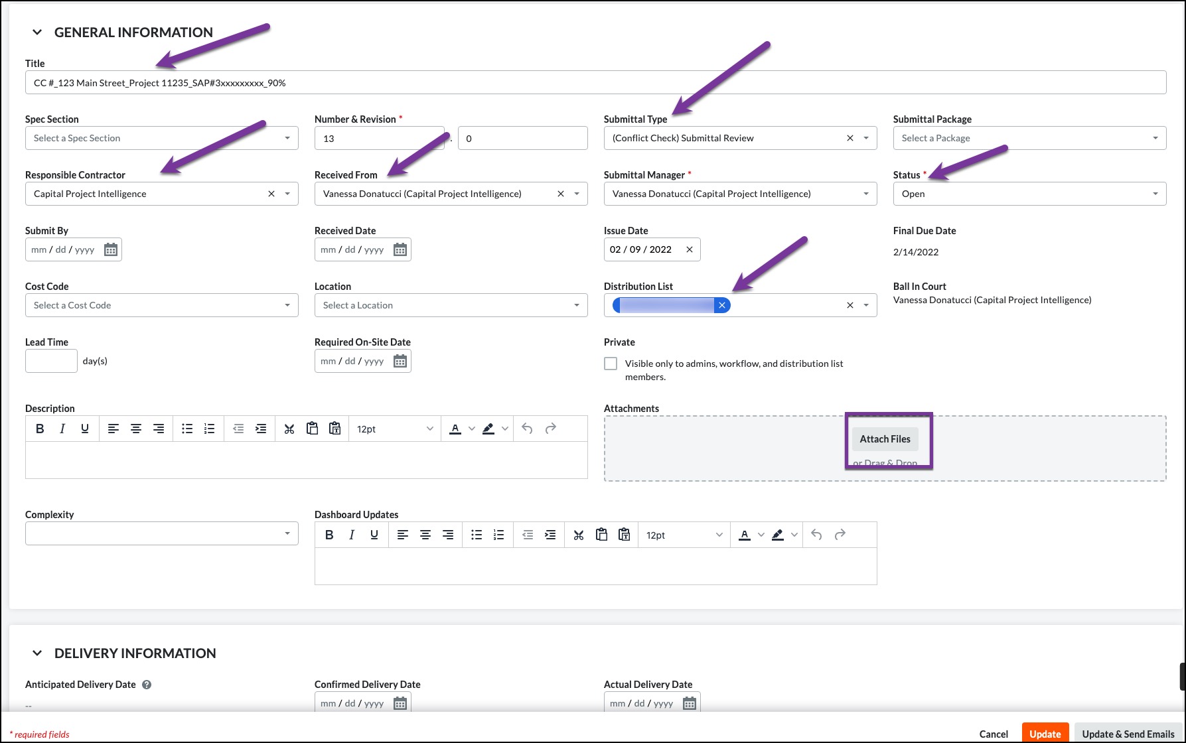Remove the blue tag from Distribution List
Screen dimensions: 1186x743
(721, 305)
